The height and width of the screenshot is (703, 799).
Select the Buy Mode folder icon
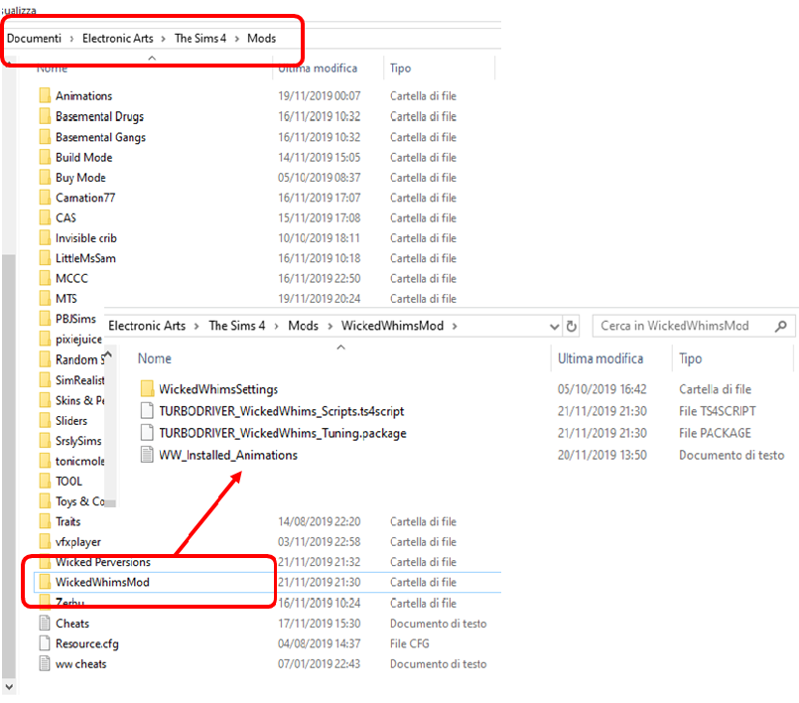[x=45, y=177]
